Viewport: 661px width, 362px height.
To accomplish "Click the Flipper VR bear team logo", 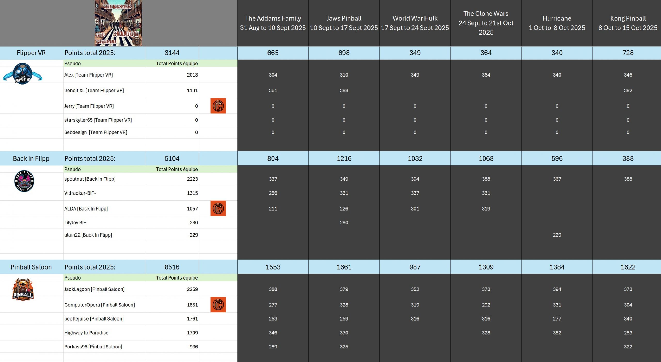I will click(x=23, y=74).
